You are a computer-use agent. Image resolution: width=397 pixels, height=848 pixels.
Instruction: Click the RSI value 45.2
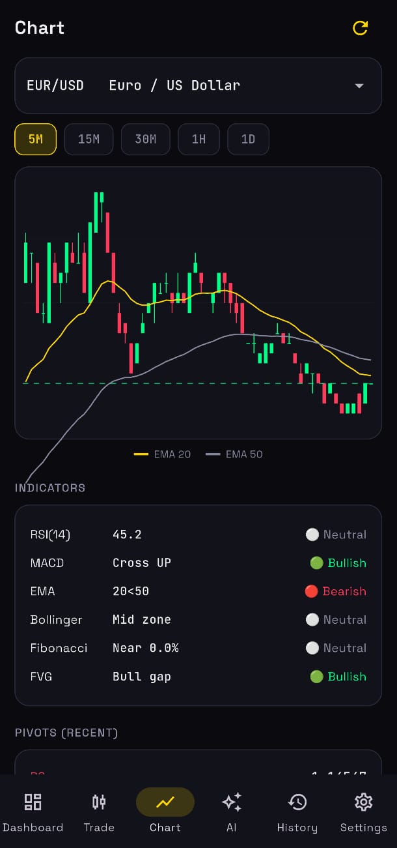[127, 535]
